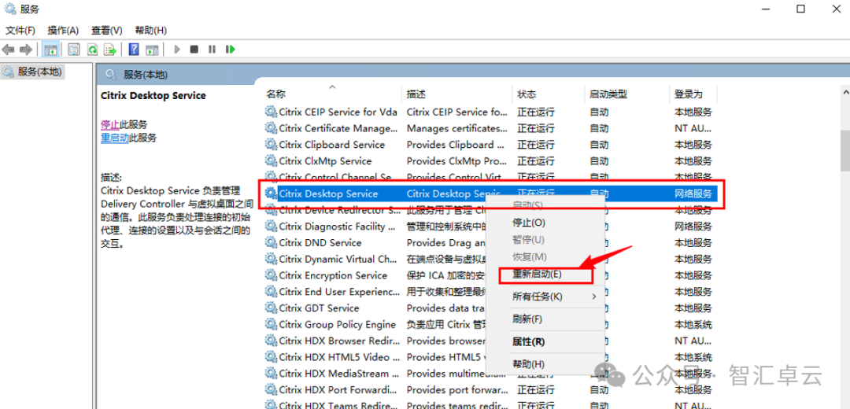Click the gear icon beside Citrix HDX HTML5 Video
This screenshot has height=409, width=850.
pos(271,356)
